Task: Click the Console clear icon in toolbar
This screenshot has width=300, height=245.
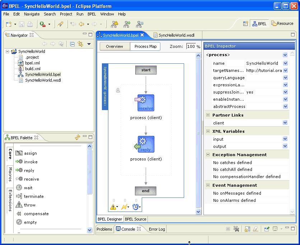Action: [256, 229]
